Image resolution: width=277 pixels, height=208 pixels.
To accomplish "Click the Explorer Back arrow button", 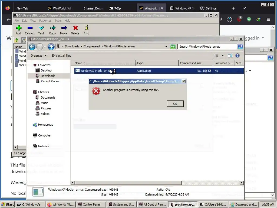I will [x=32, y=47].
